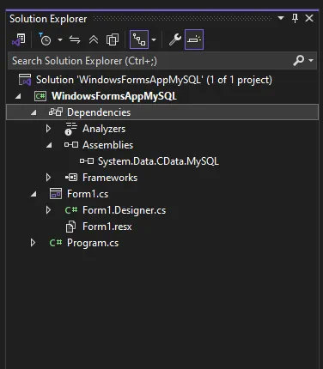Click the Pending Changes Filter clock icon

[45, 39]
